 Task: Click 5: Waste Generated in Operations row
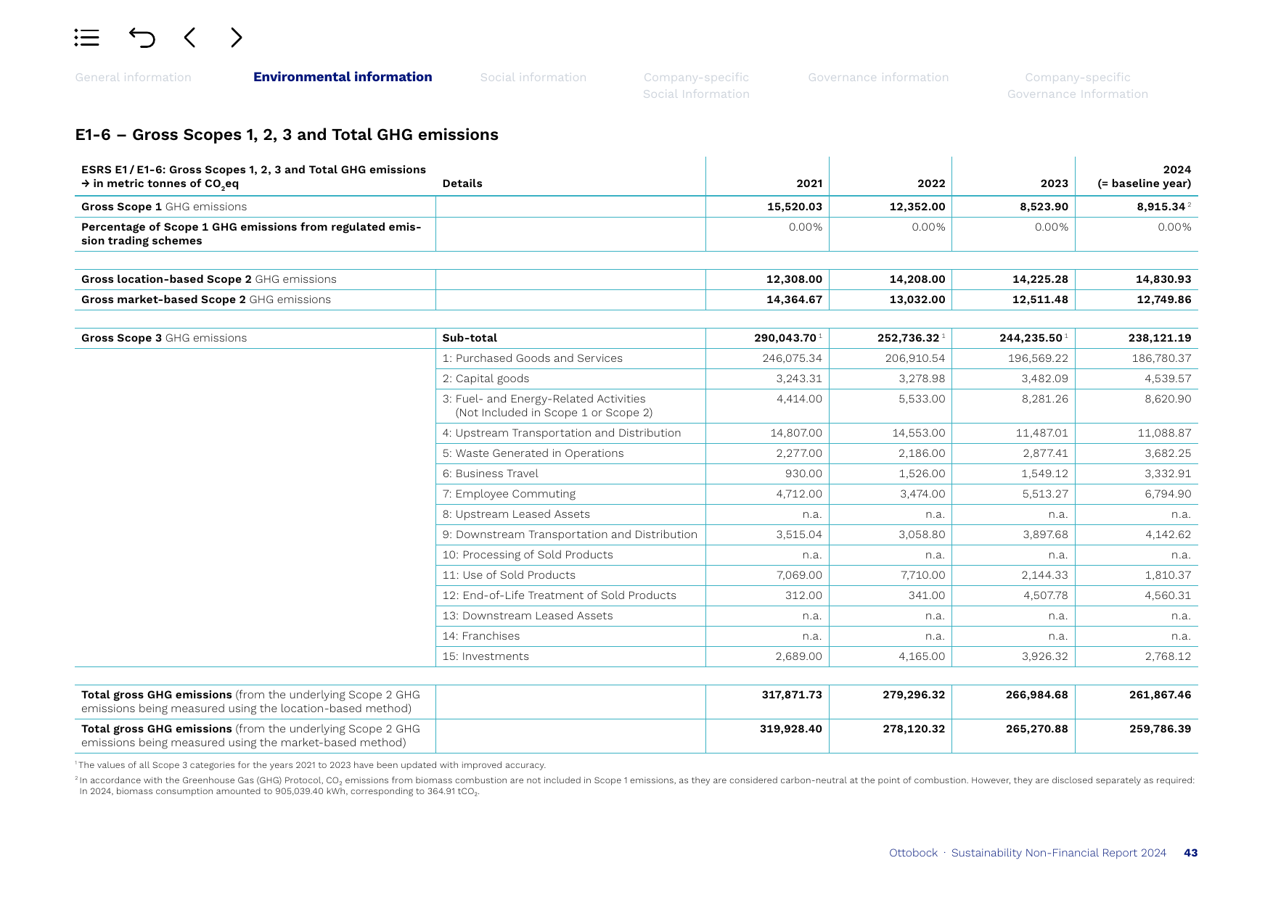533,453
